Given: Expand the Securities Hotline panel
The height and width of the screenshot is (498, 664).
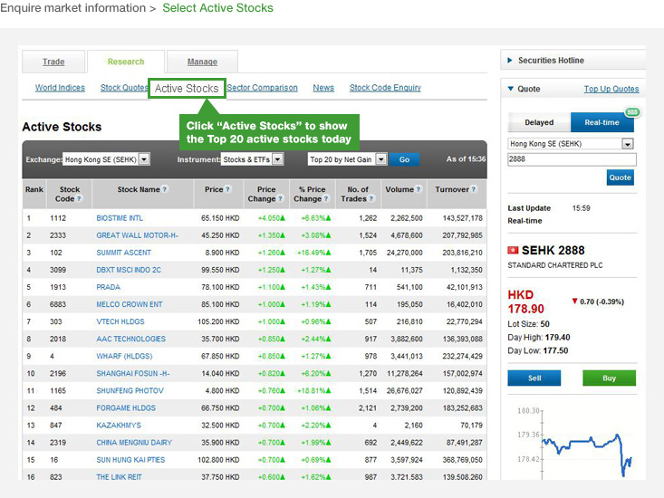Looking at the screenshot, I should [x=510, y=61].
